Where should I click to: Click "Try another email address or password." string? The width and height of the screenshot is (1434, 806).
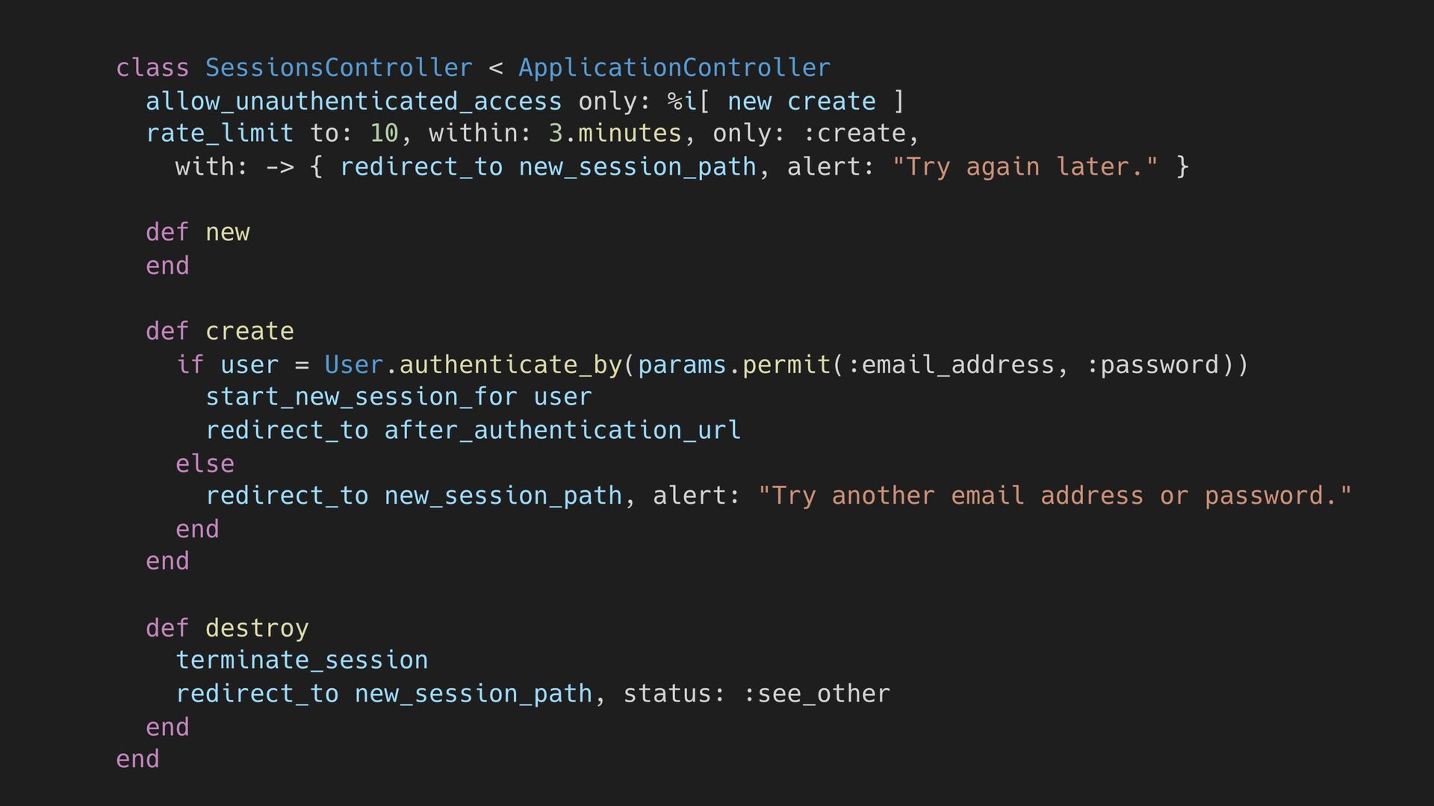coord(1055,496)
